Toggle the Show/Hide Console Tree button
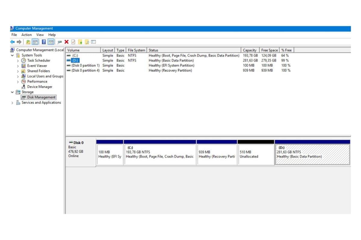Screen dimensions: 361x240 [x=35, y=42]
